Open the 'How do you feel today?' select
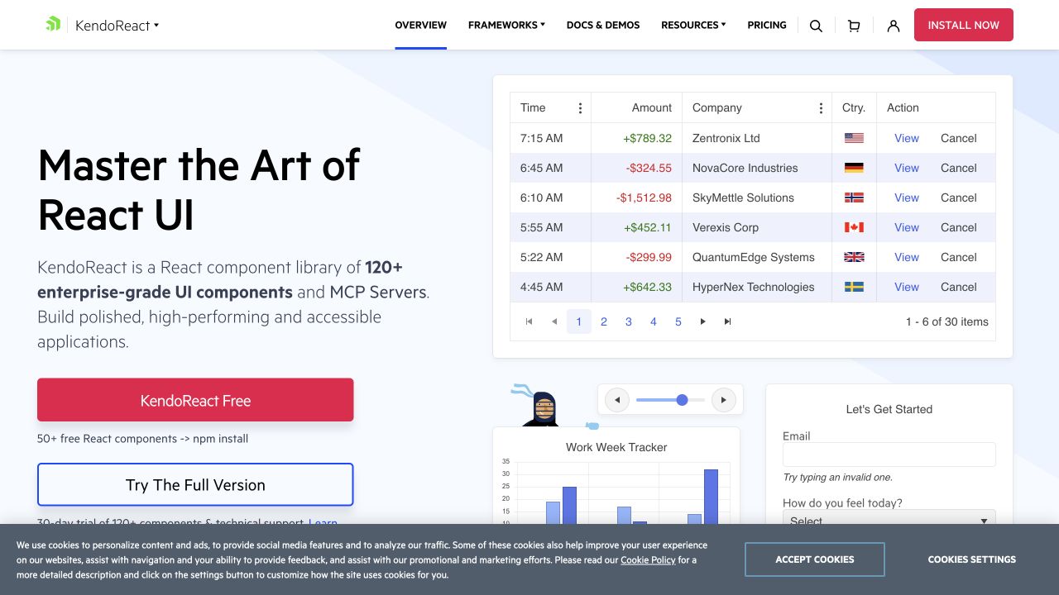This screenshot has width=1059, height=595. pyautogui.click(x=889, y=520)
